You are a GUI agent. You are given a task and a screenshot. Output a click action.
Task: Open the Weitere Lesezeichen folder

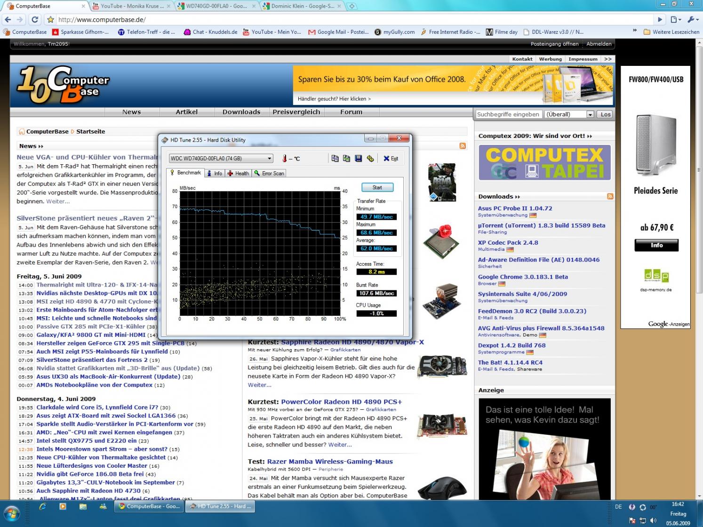pyautogui.click(x=671, y=32)
